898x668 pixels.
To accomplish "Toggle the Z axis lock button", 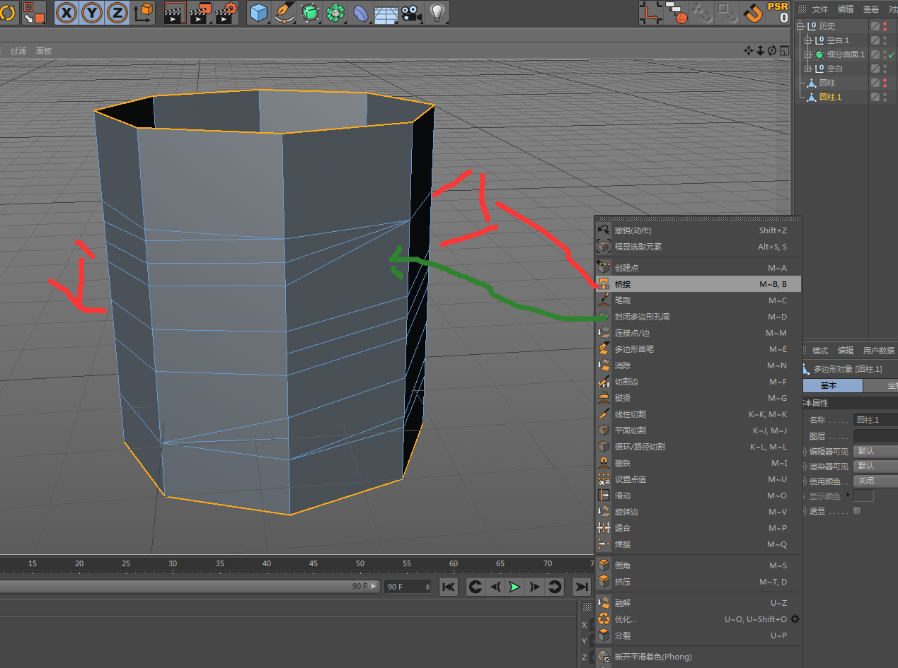I will coord(117,12).
